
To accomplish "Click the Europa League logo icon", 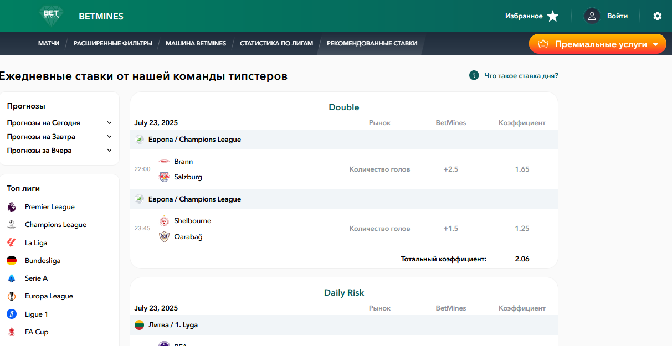I will (12, 296).
